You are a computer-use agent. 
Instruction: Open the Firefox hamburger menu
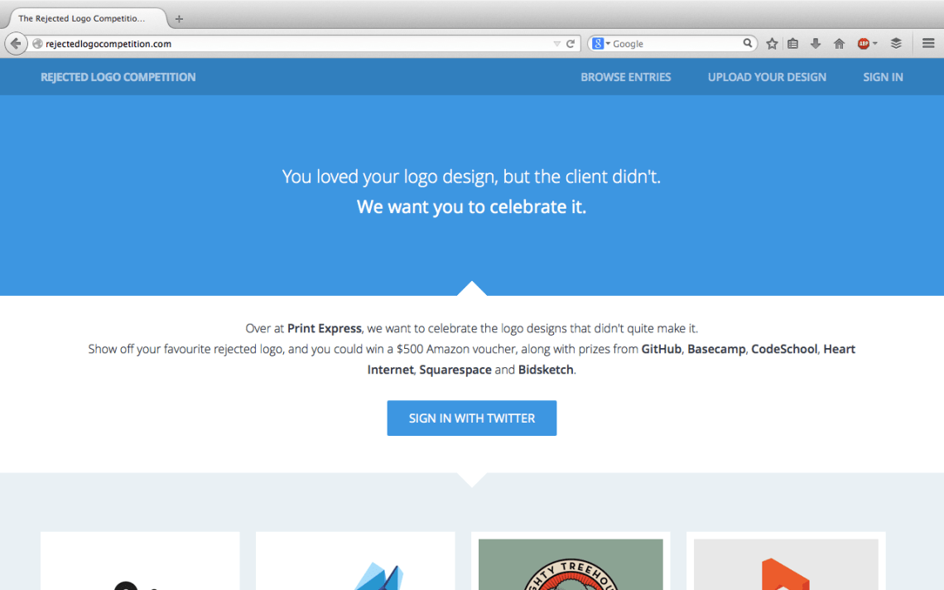[x=928, y=44]
